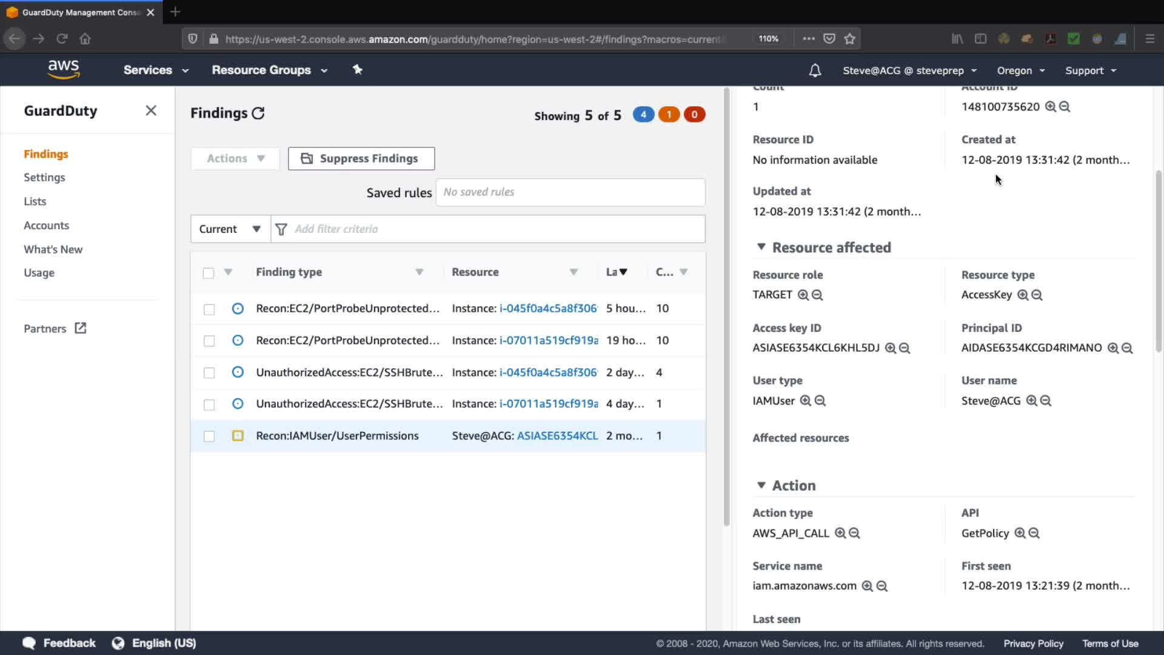Toggle the select-all findings checkbox
This screenshot has width=1164, height=655.
[x=209, y=273]
